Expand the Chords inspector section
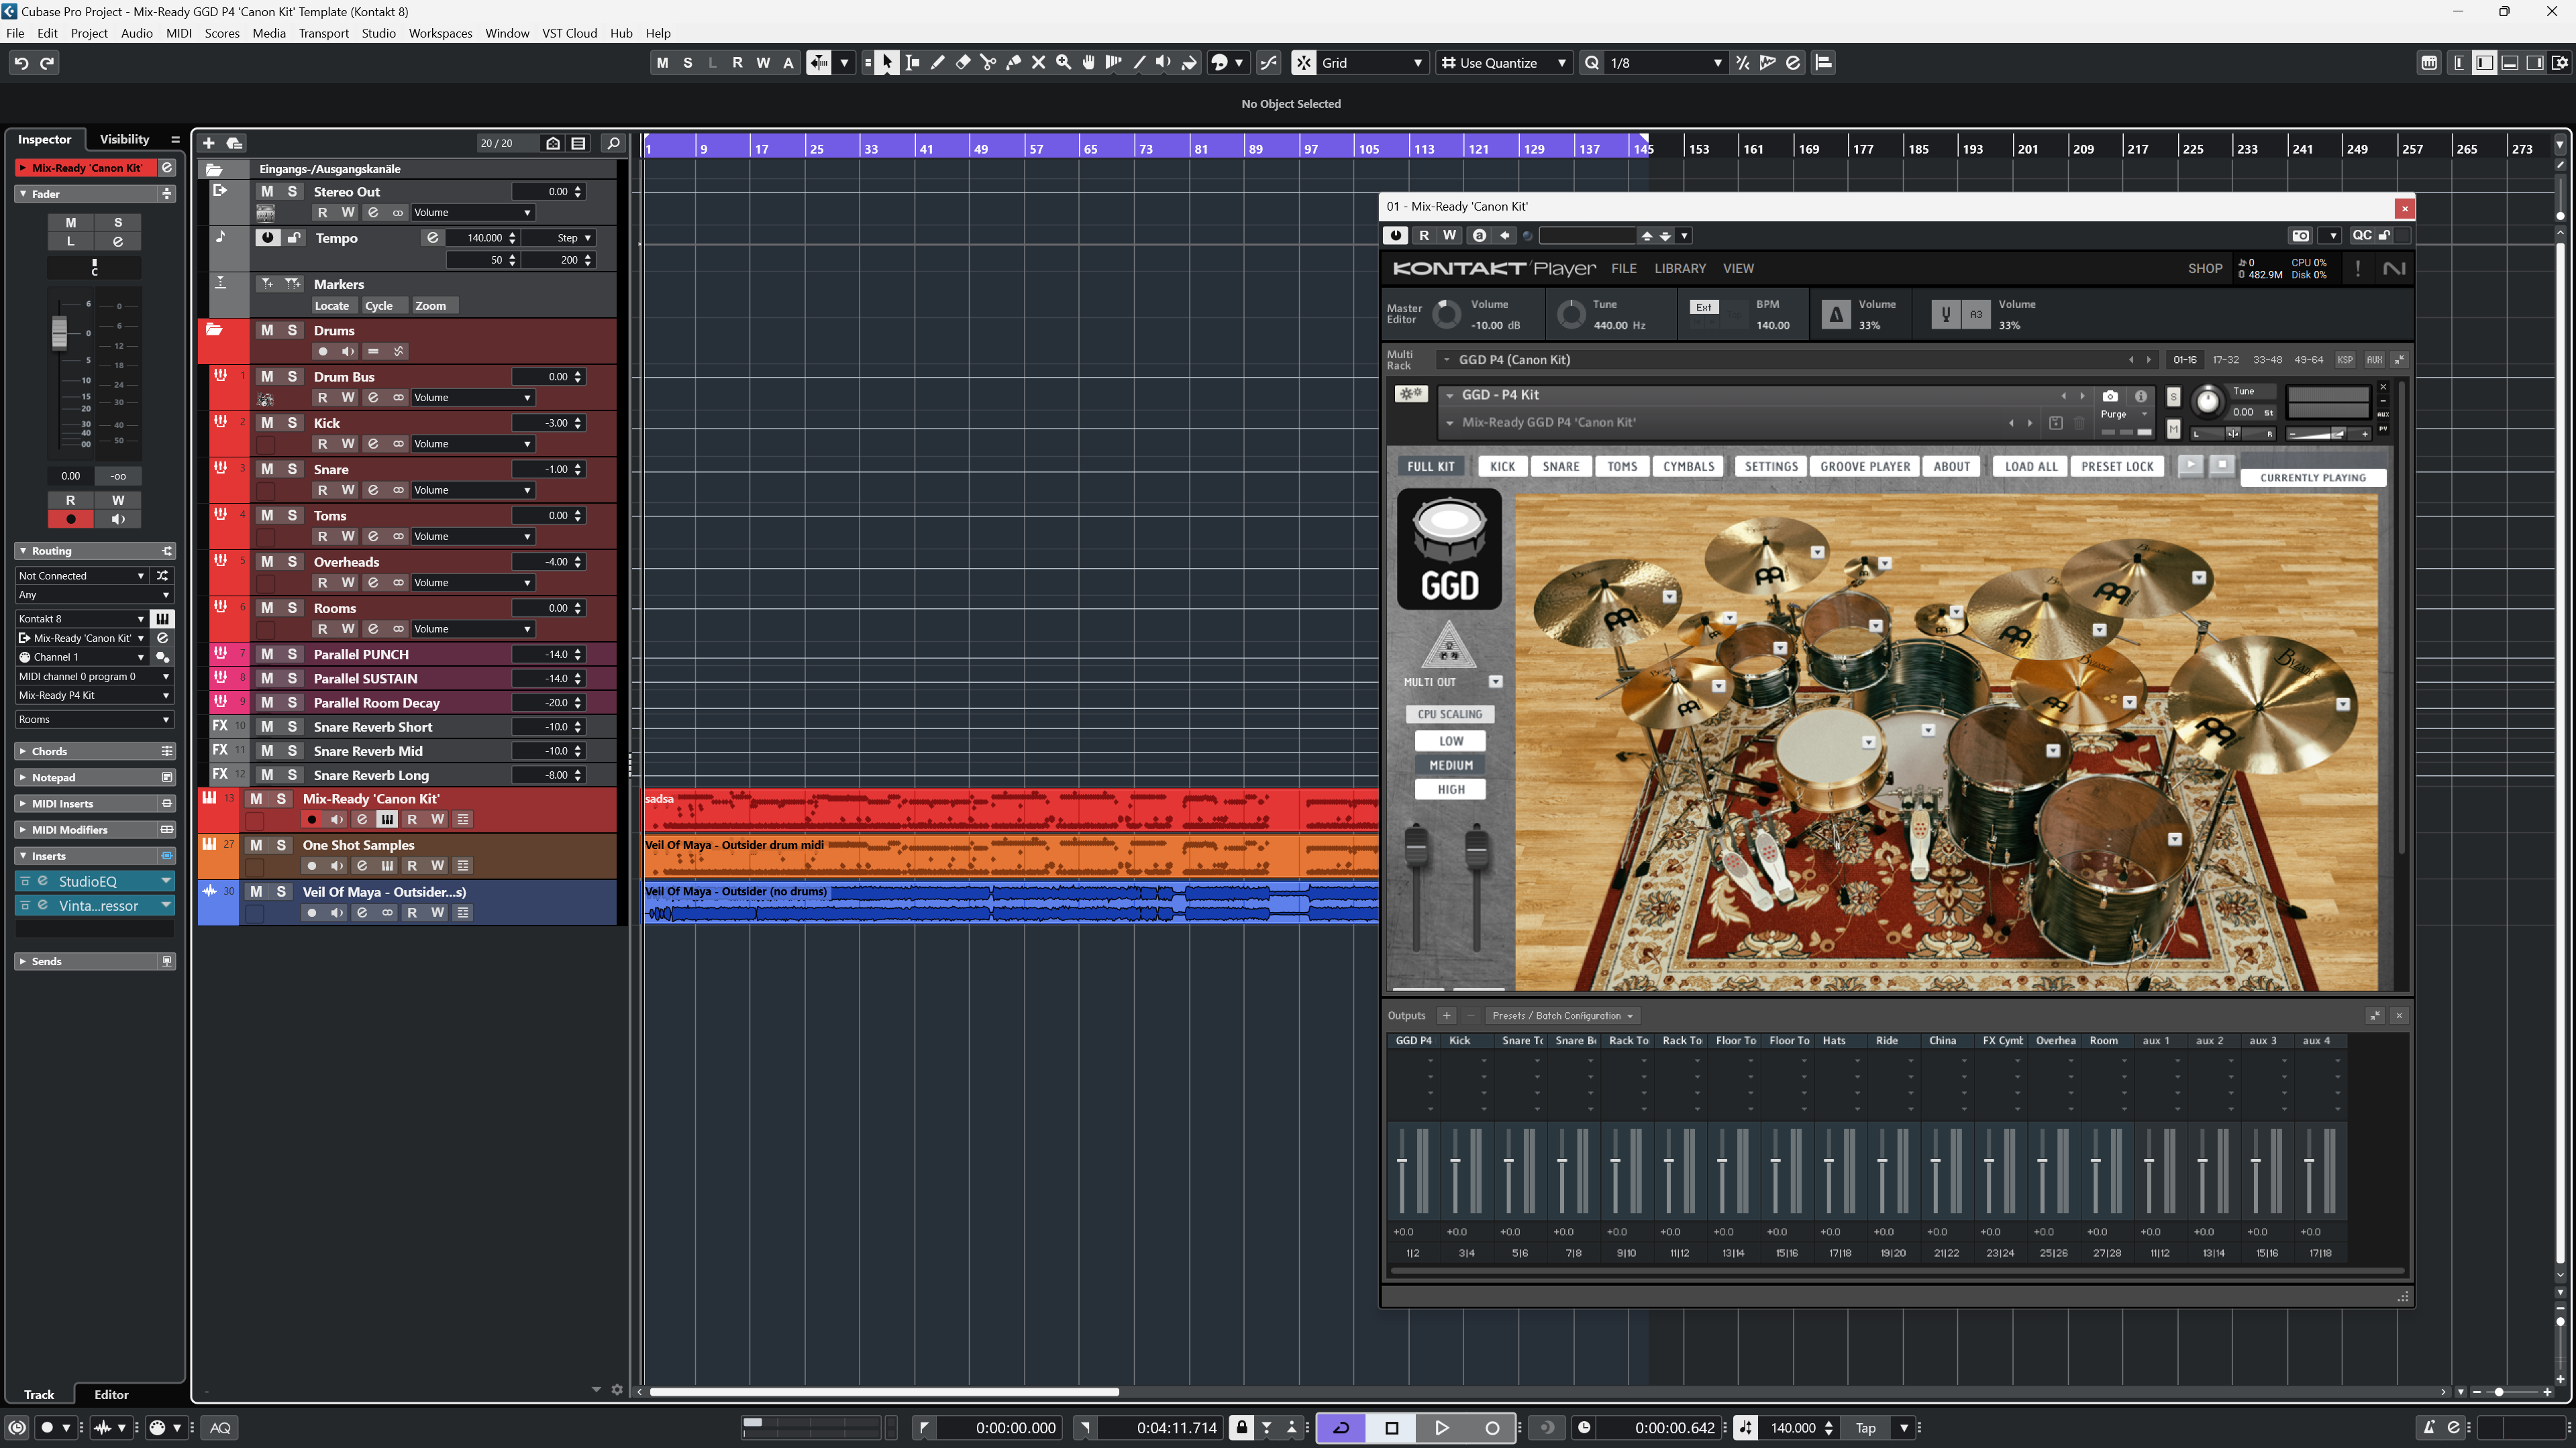The image size is (2576, 1448). (49, 750)
